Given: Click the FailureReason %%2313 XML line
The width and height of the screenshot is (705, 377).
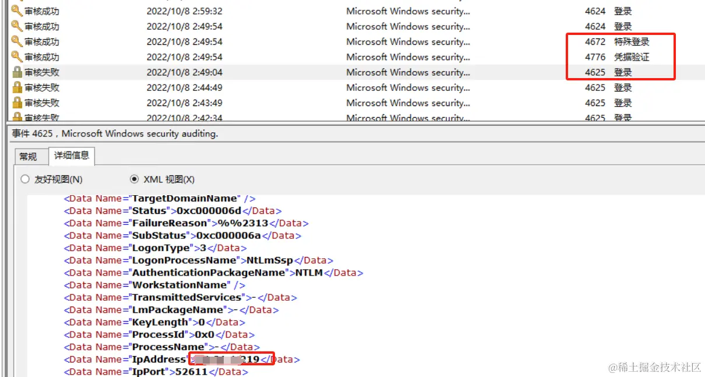Looking at the screenshot, I should [186, 223].
